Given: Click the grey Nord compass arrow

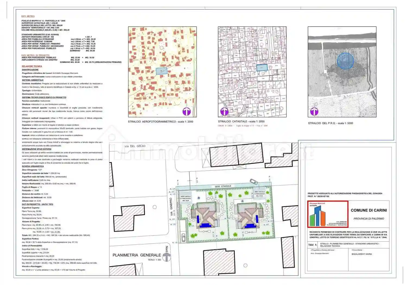Looking at the screenshot, I should tap(166, 257).
